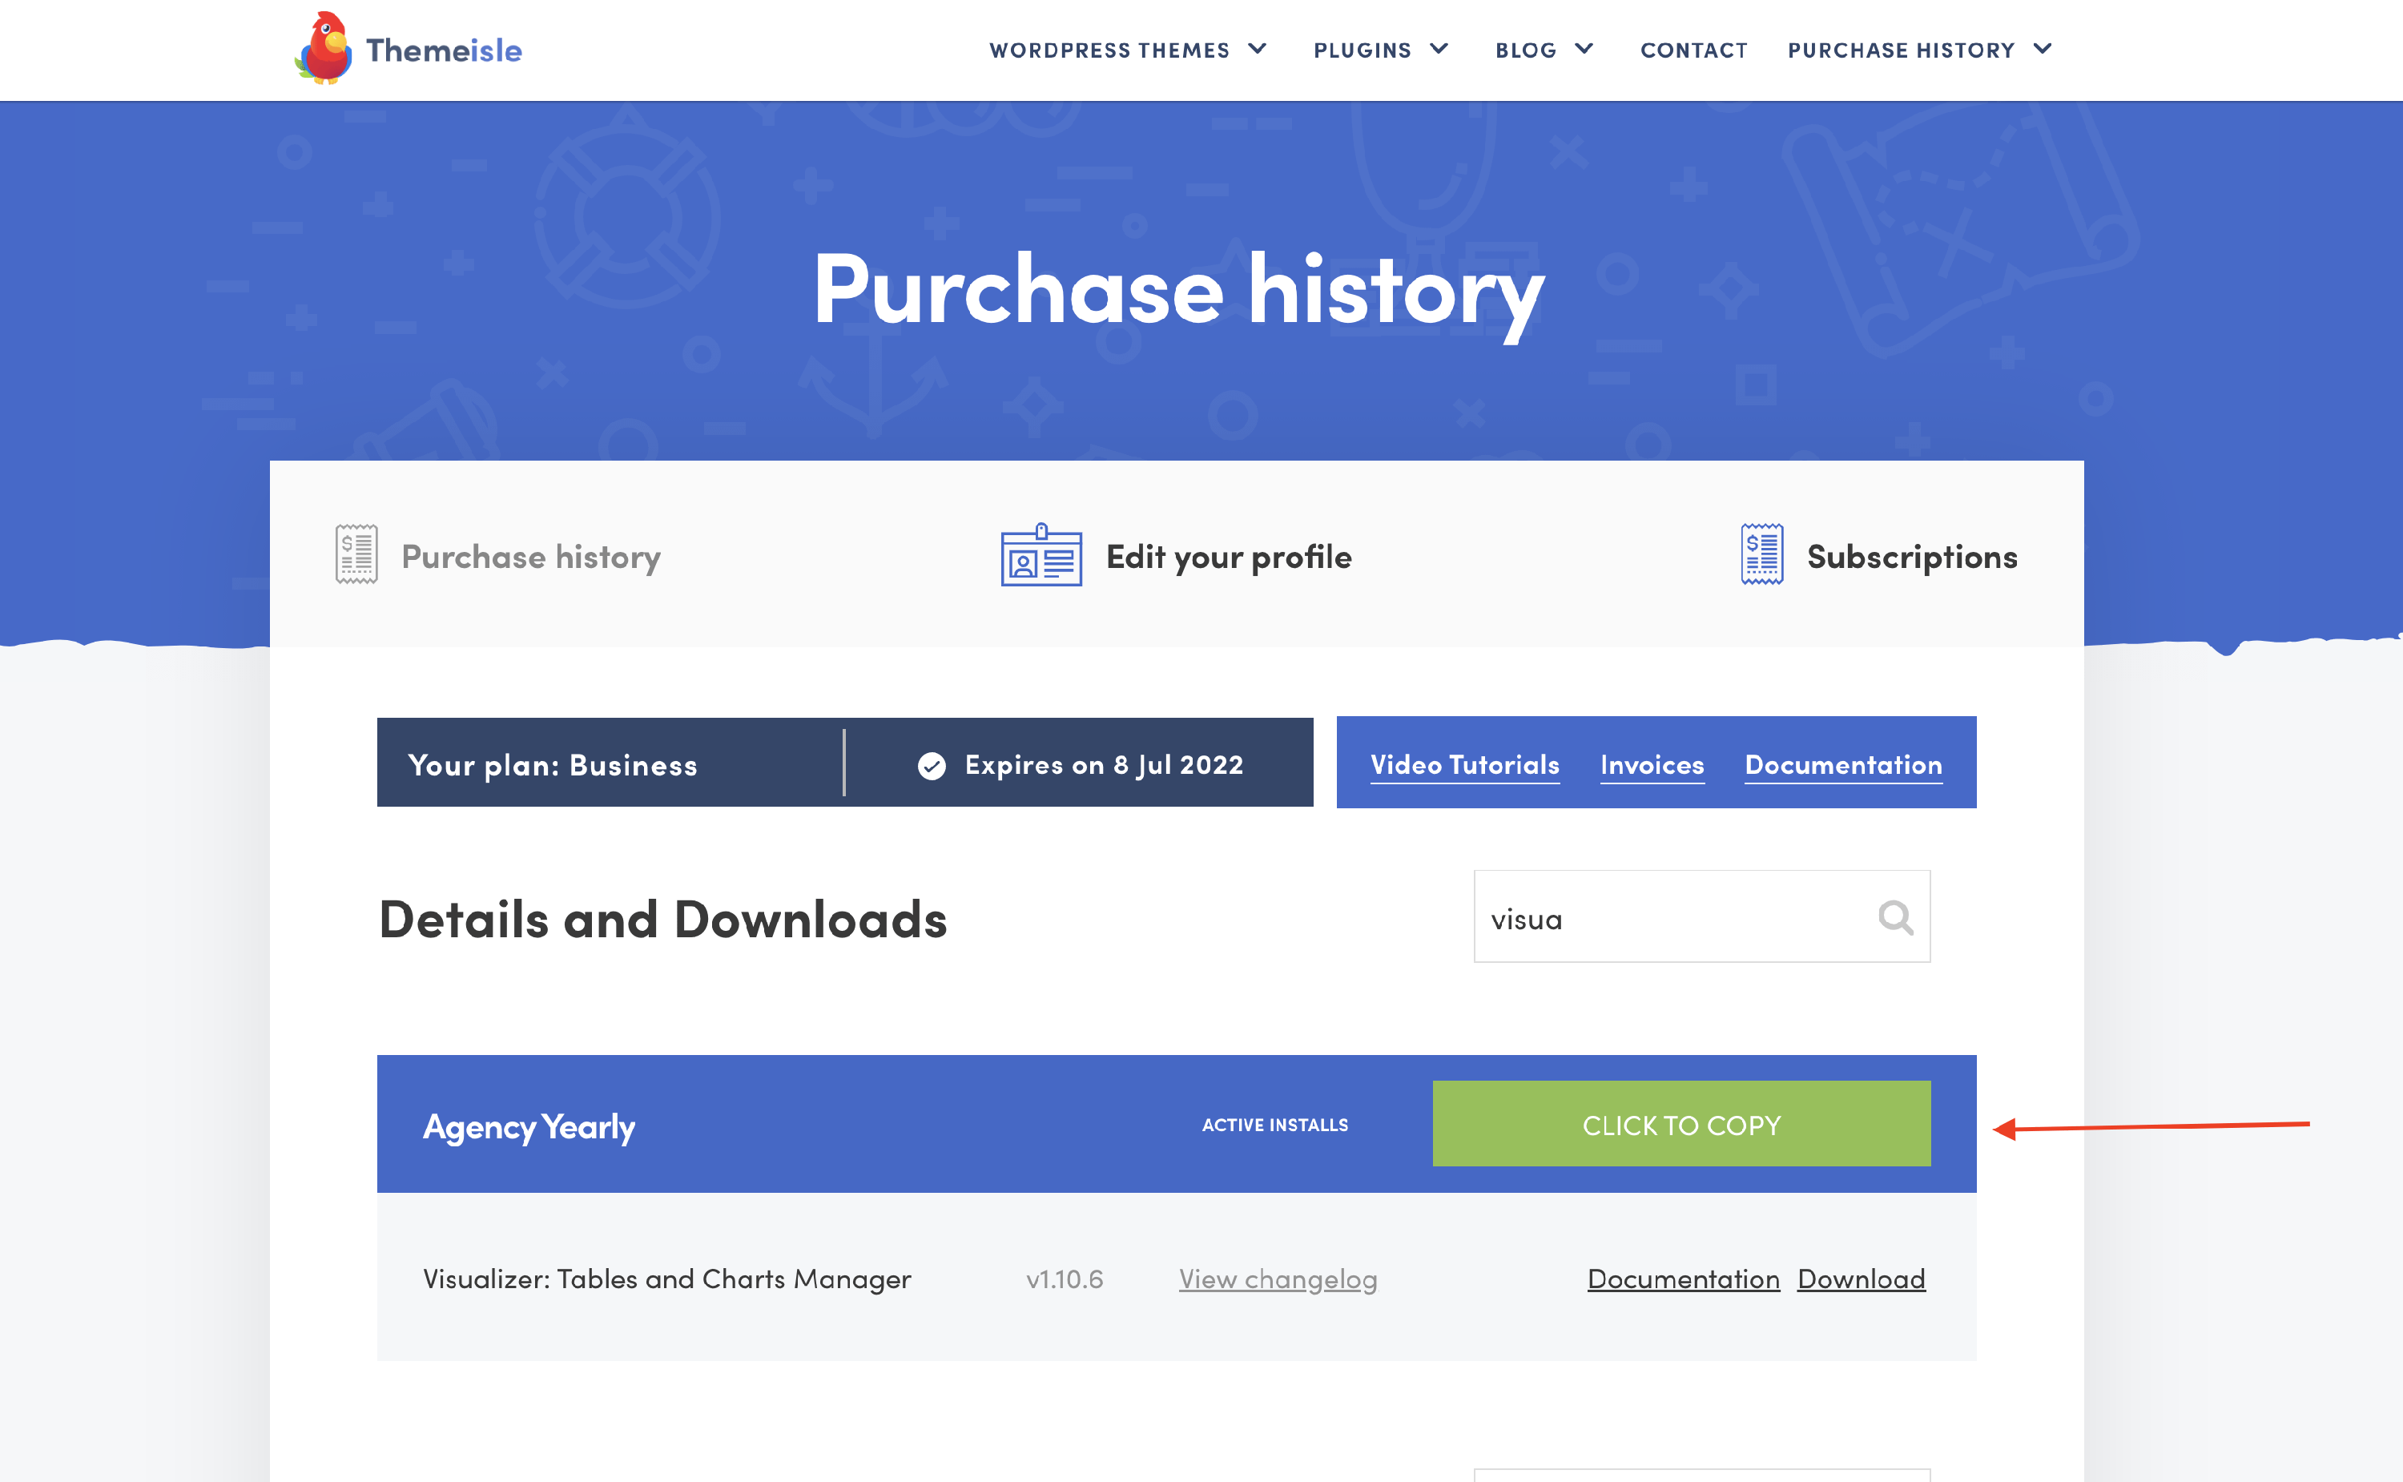Expand the WordPress Themes dropdown chevron
This screenshot has width=2403, height=1482.
tap(1258, 49)
